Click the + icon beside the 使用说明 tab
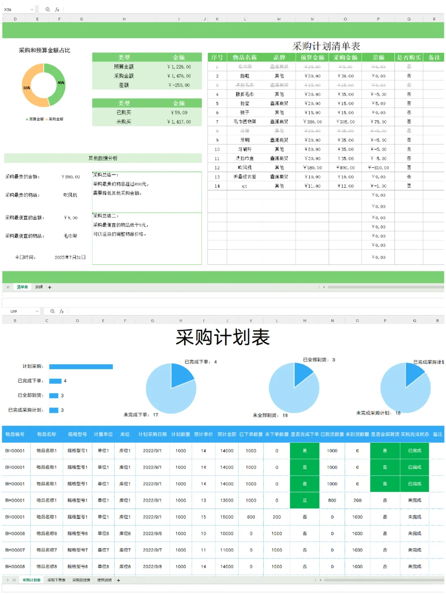Viewport: 446px width, 594px height. [x=118, y=580]
